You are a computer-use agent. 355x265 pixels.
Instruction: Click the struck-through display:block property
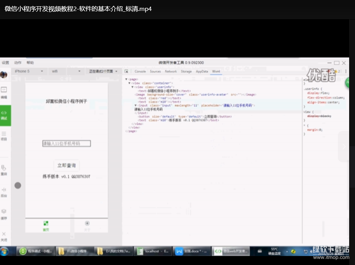319,116
